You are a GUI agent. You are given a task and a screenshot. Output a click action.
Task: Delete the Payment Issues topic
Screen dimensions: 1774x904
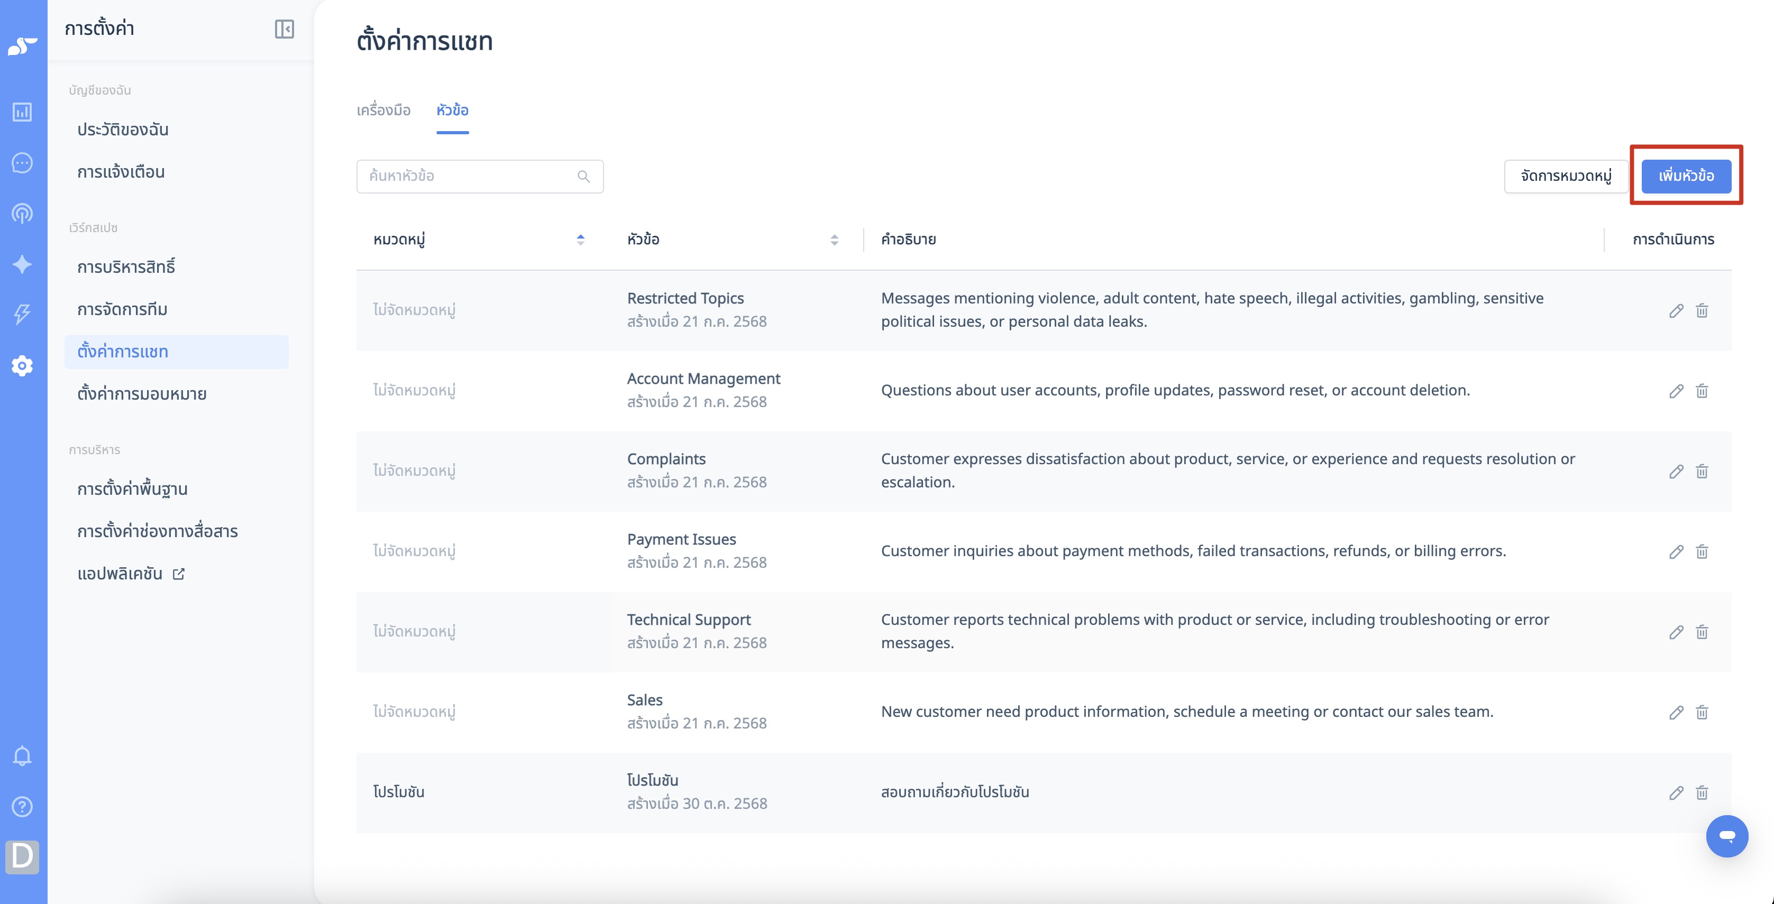tap(1702, 551)
